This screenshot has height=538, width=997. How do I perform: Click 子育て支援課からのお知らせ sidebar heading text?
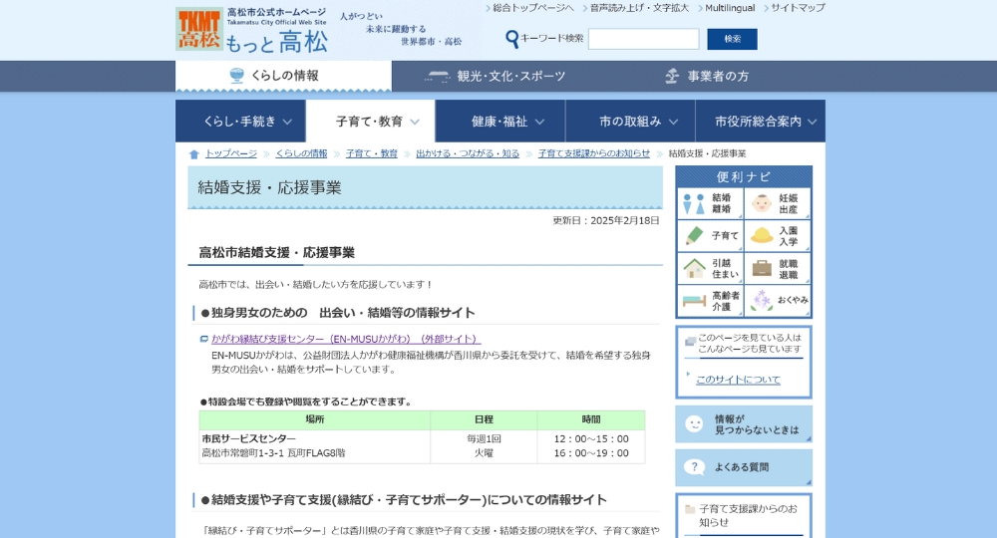pyautogui.click(x=748, y=516)
